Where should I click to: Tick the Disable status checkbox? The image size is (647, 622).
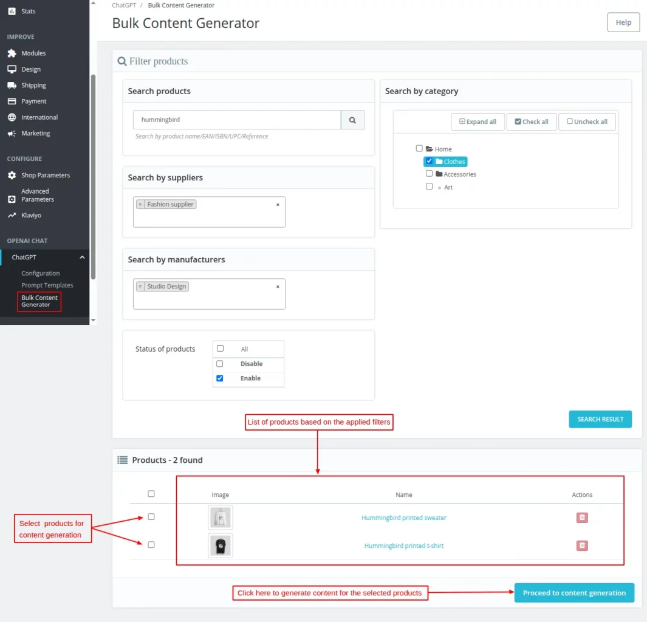(219, 363)
